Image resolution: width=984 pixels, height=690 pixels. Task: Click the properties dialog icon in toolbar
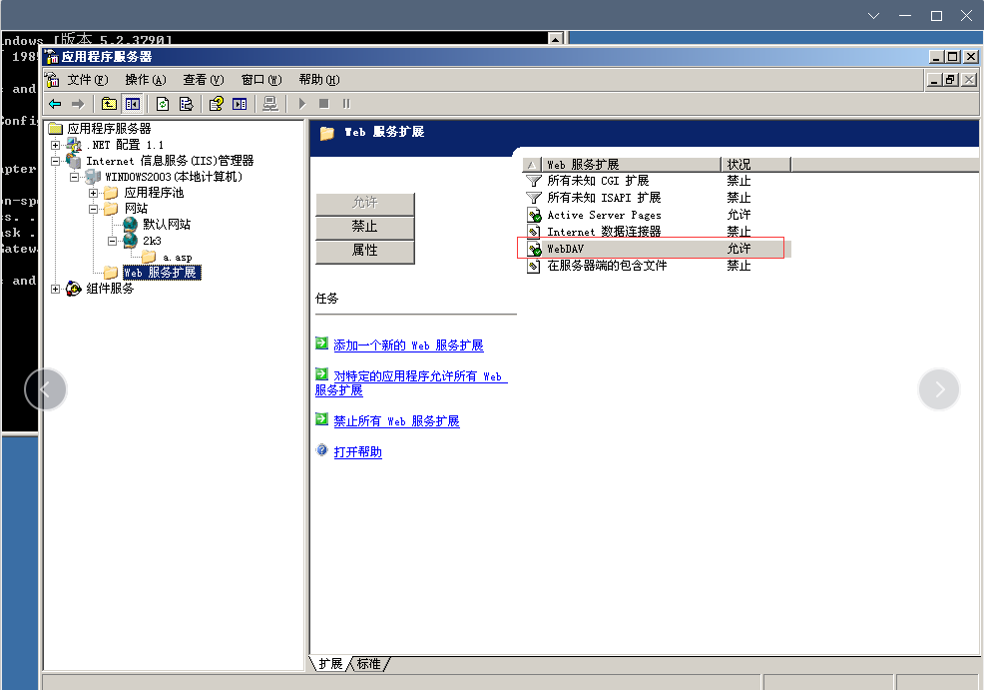point(270,103)
